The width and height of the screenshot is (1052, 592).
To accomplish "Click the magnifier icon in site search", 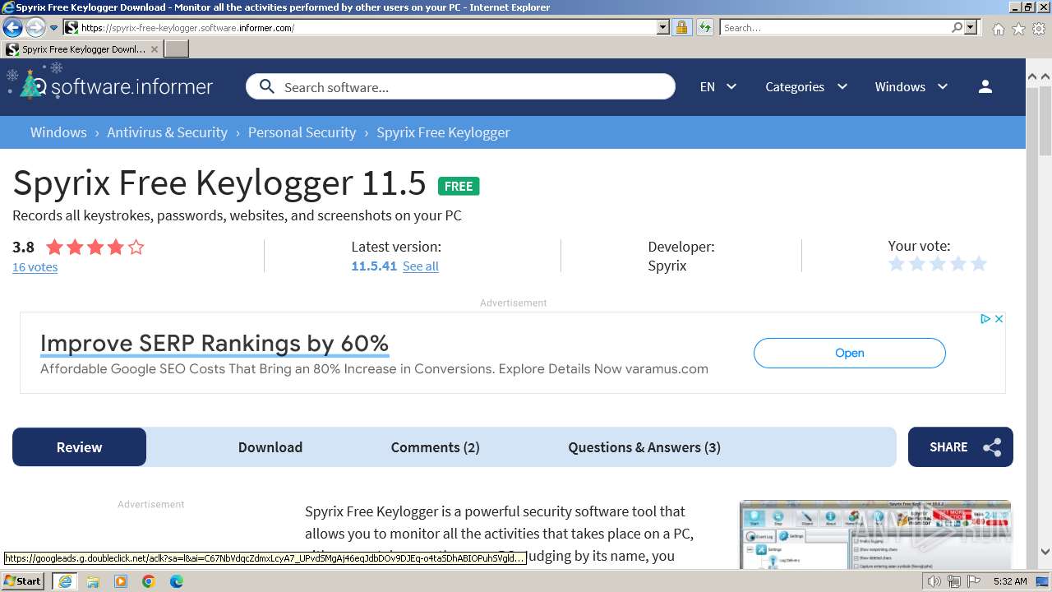I will [266, 86].
